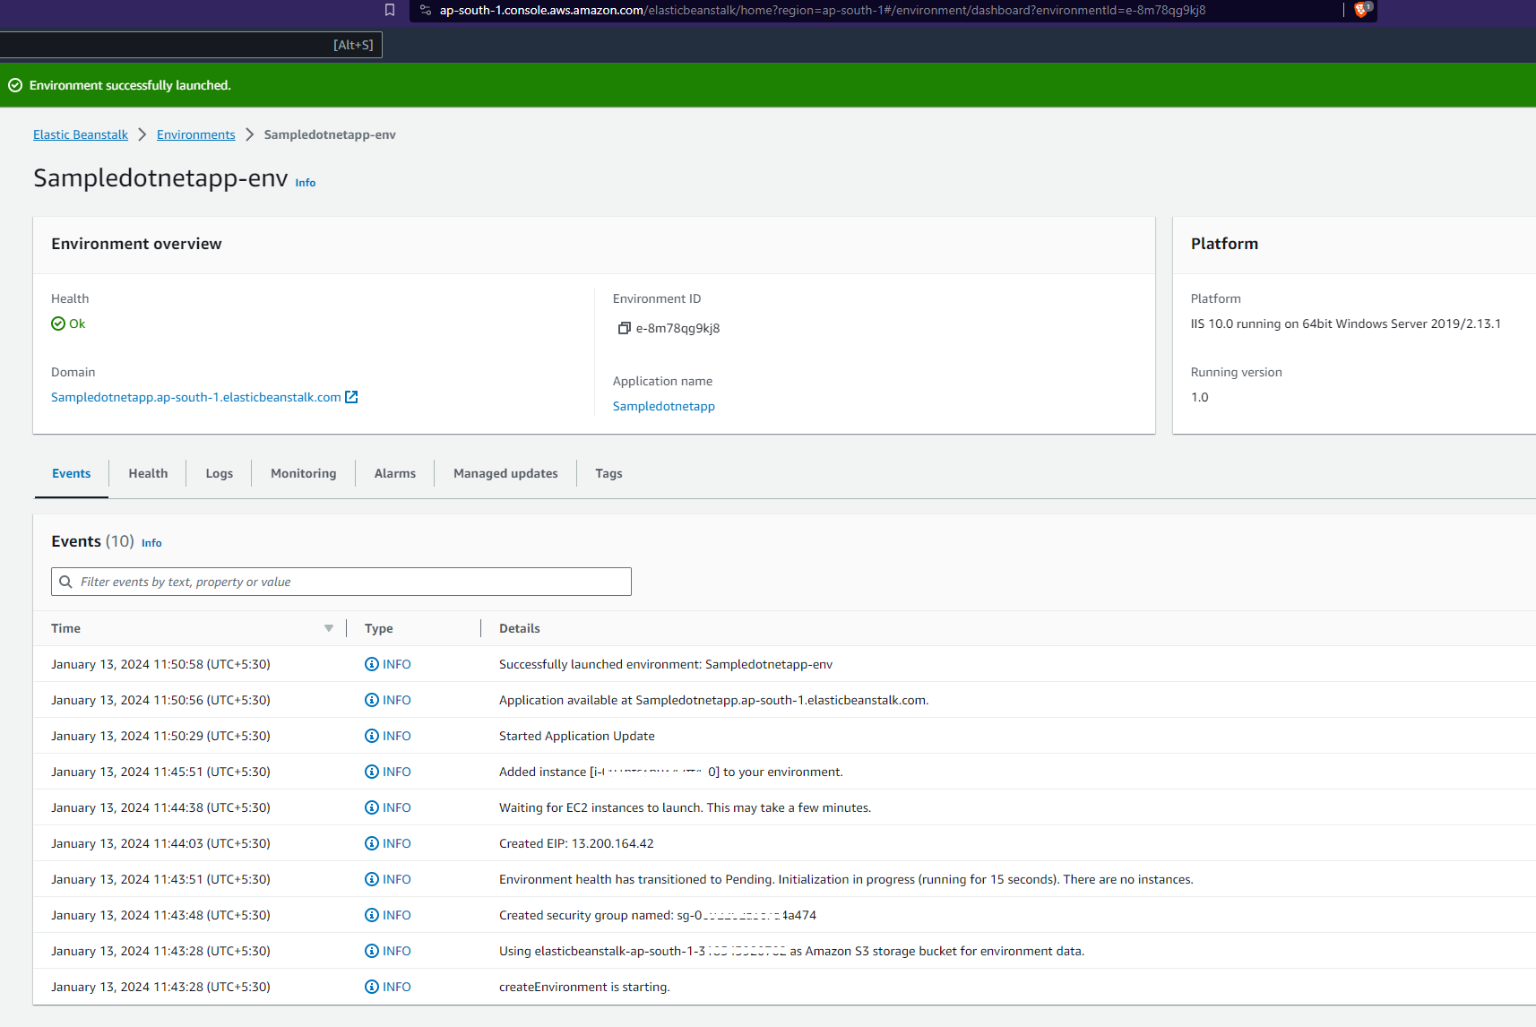The height and width of the screenshot is (1027, 1536).
Task: Click the bookmark icon in address bar
Action: click(390, 10)
